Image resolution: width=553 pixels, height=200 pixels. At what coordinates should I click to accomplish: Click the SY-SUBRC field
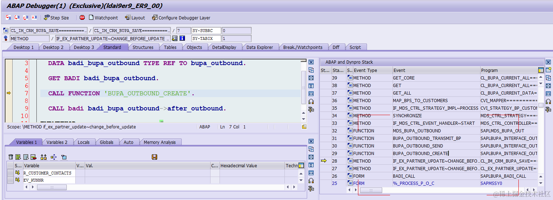206,31
